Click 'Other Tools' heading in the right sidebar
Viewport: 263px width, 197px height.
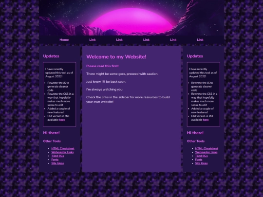click(x=196, y=141)
